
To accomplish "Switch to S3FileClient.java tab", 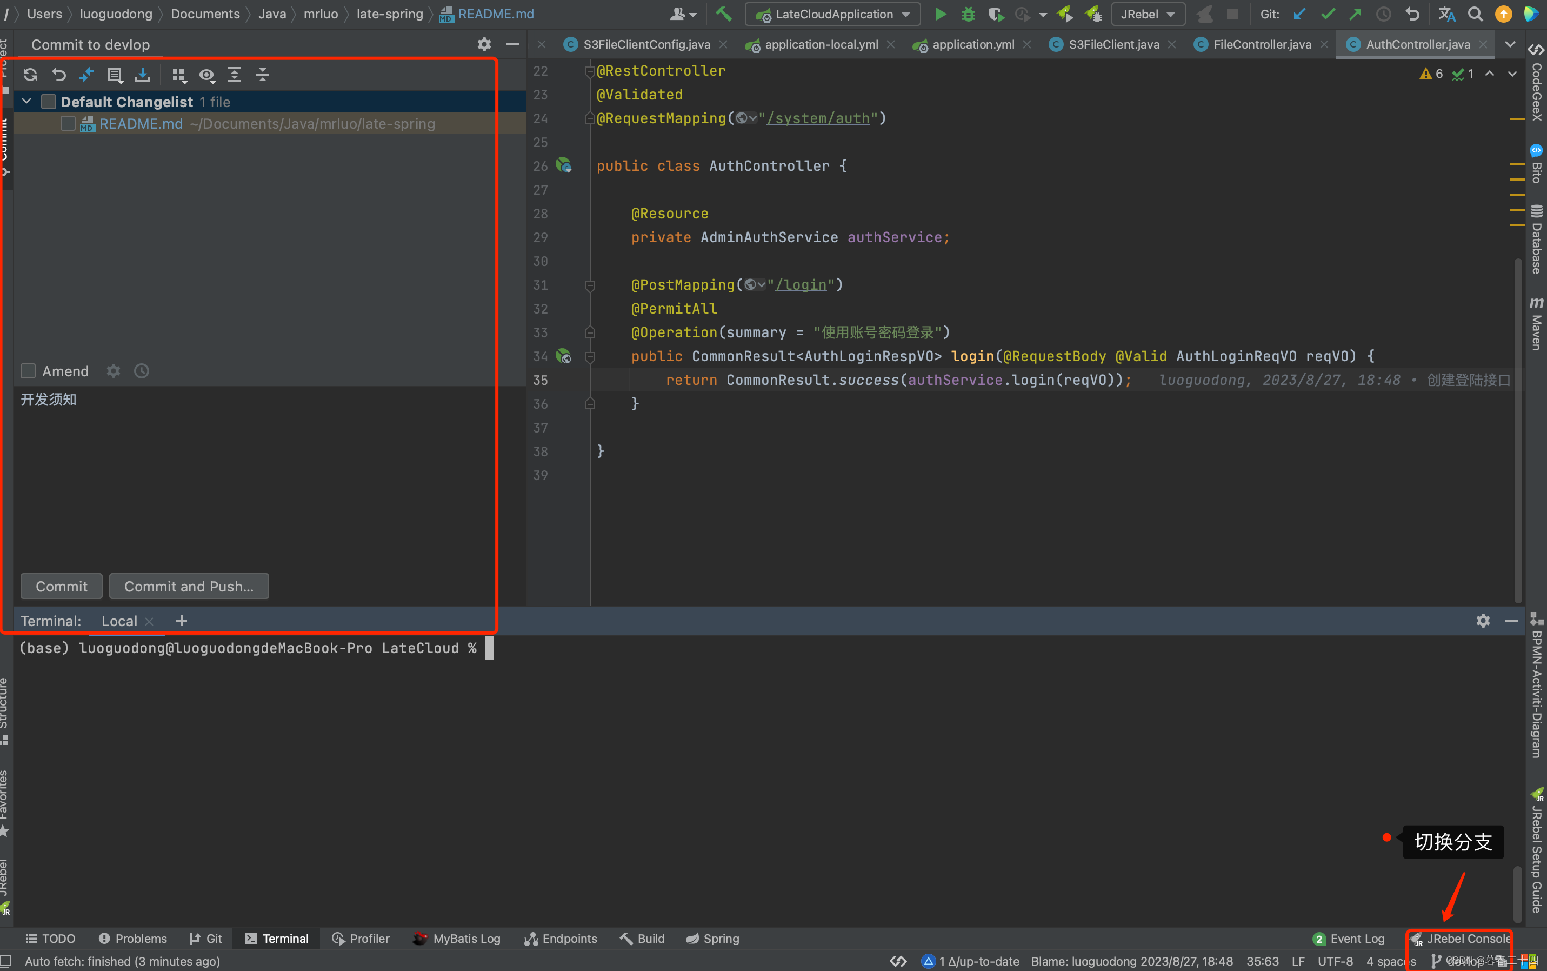I will tap(1113, 44).
